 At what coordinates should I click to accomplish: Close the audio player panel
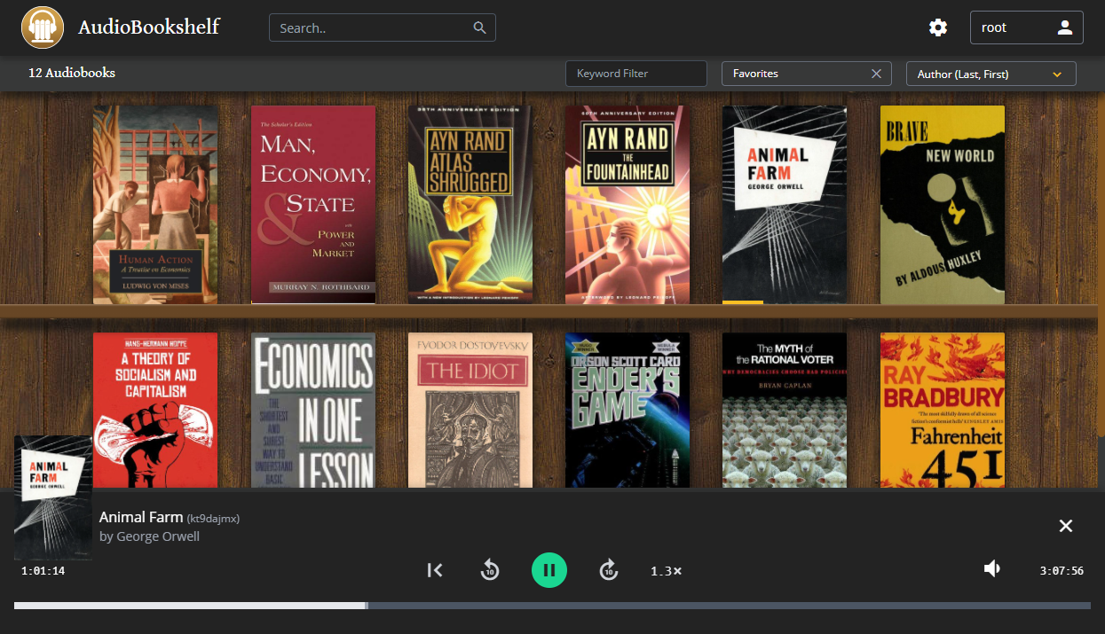(1066, 526)
